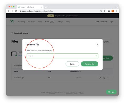
Task: Click the testdonkey space window icon
Action: tap(14, 54)
